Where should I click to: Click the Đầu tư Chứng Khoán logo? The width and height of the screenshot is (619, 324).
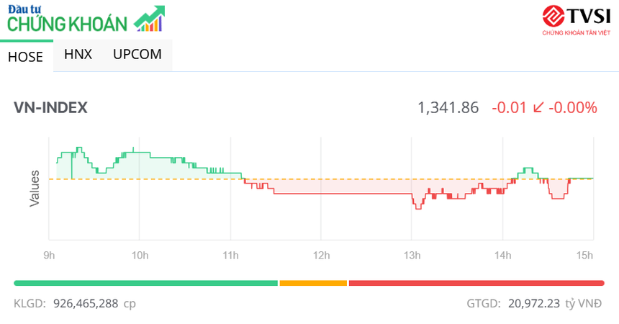(68, 19)
